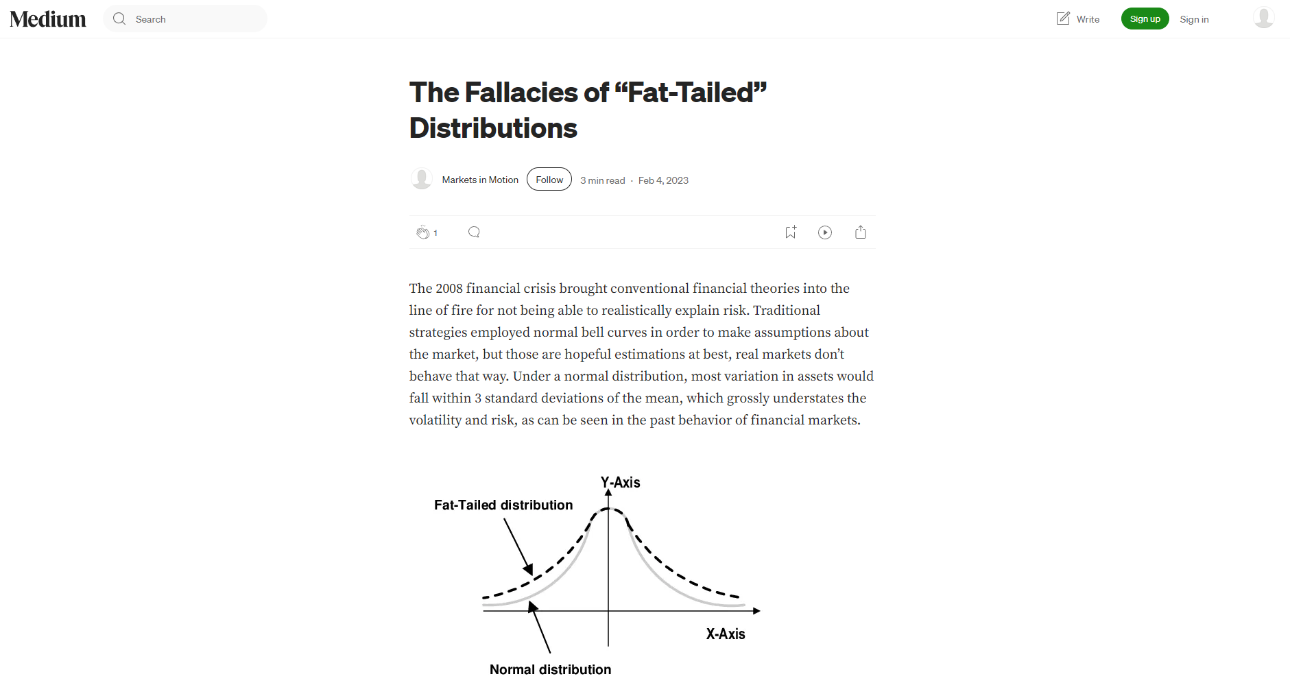Open the profile avatar menu
This screenshot has width=1290, height=683.
click(1263, 18)
